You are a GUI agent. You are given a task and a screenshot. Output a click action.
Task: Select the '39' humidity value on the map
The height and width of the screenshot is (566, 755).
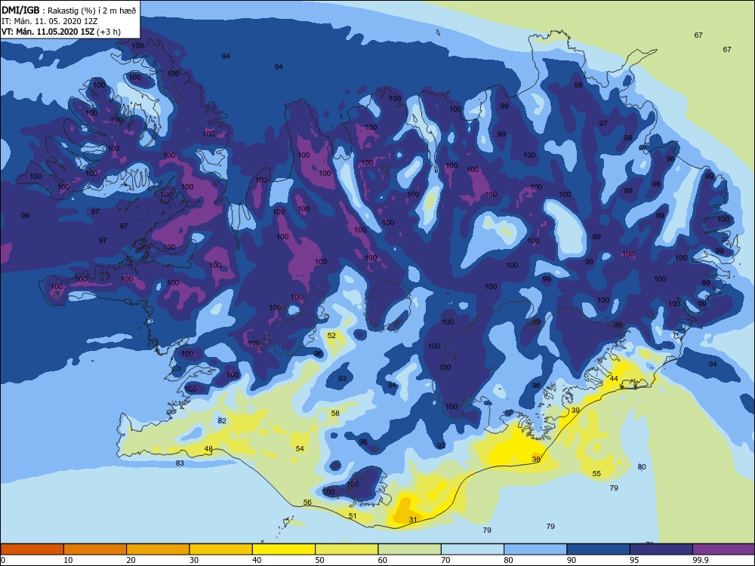tap(575, 411)
